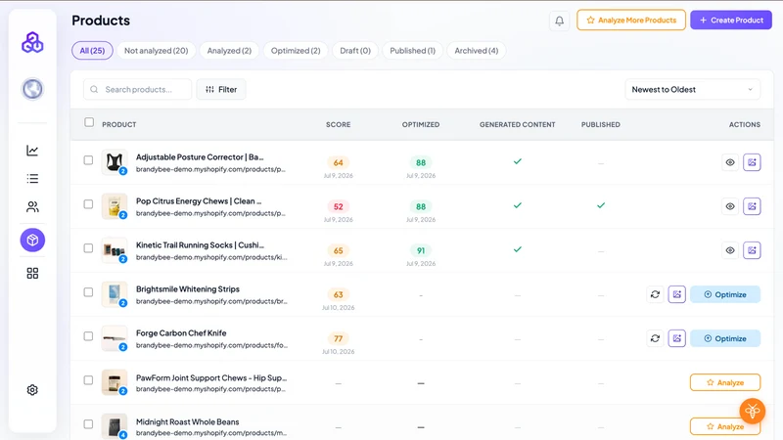Optimize Forge Carbon Chef Knife

click(725, 338)
